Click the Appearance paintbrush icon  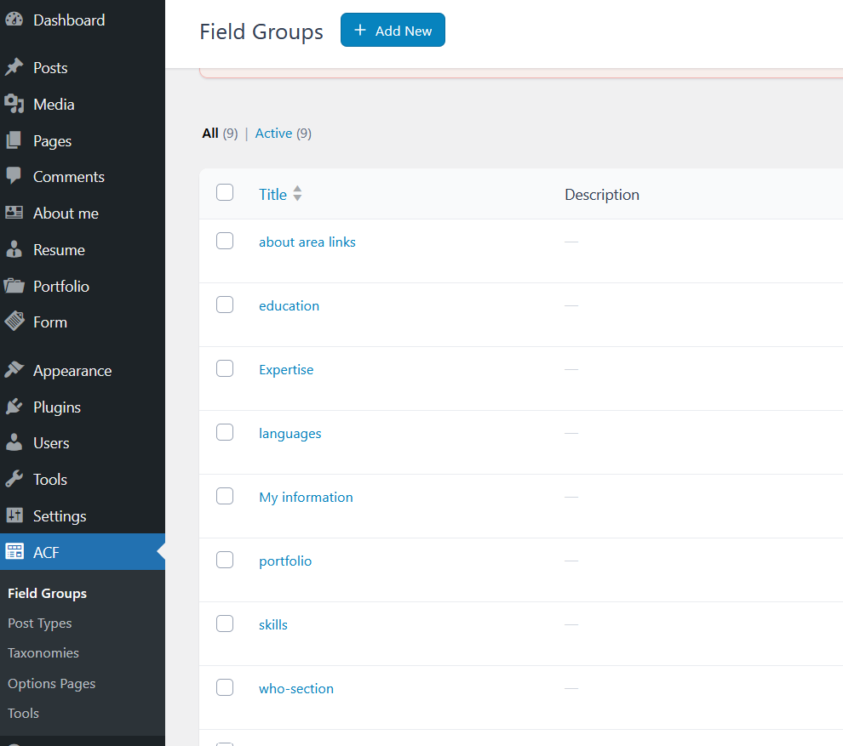14,370
